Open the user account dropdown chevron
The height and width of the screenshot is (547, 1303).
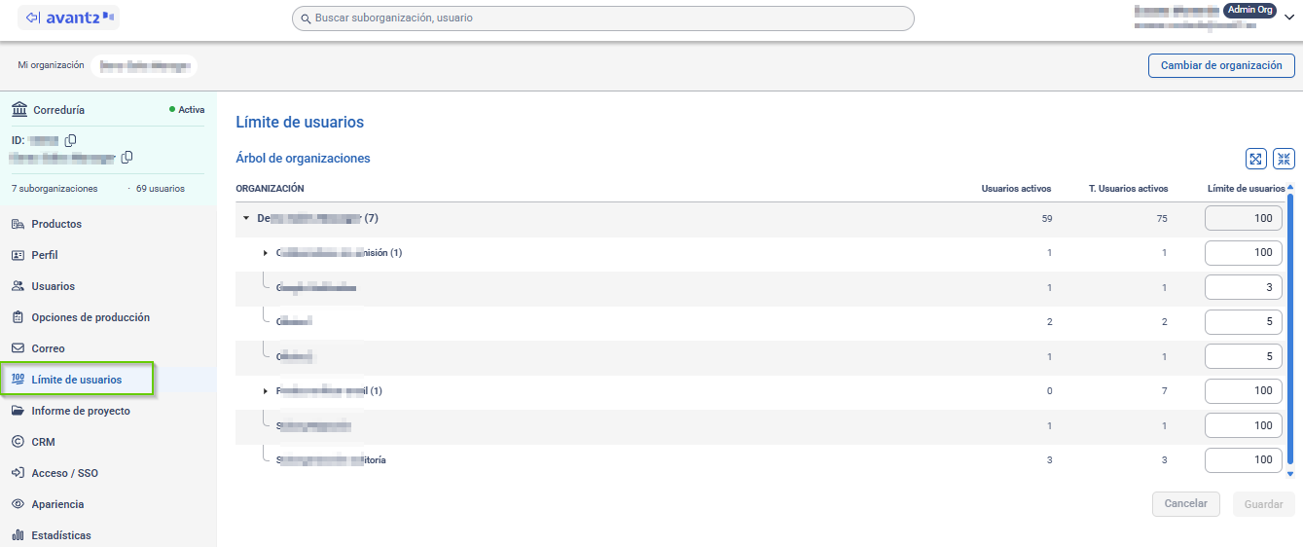pos(1289,17)
